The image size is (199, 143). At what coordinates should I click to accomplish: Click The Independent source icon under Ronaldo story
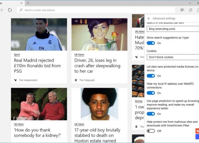[16, 80]
